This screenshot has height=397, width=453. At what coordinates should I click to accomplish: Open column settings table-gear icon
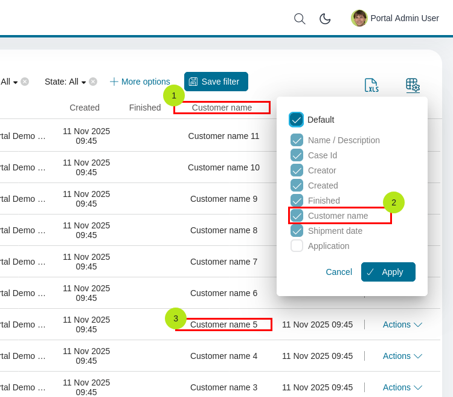click(413, 85)
